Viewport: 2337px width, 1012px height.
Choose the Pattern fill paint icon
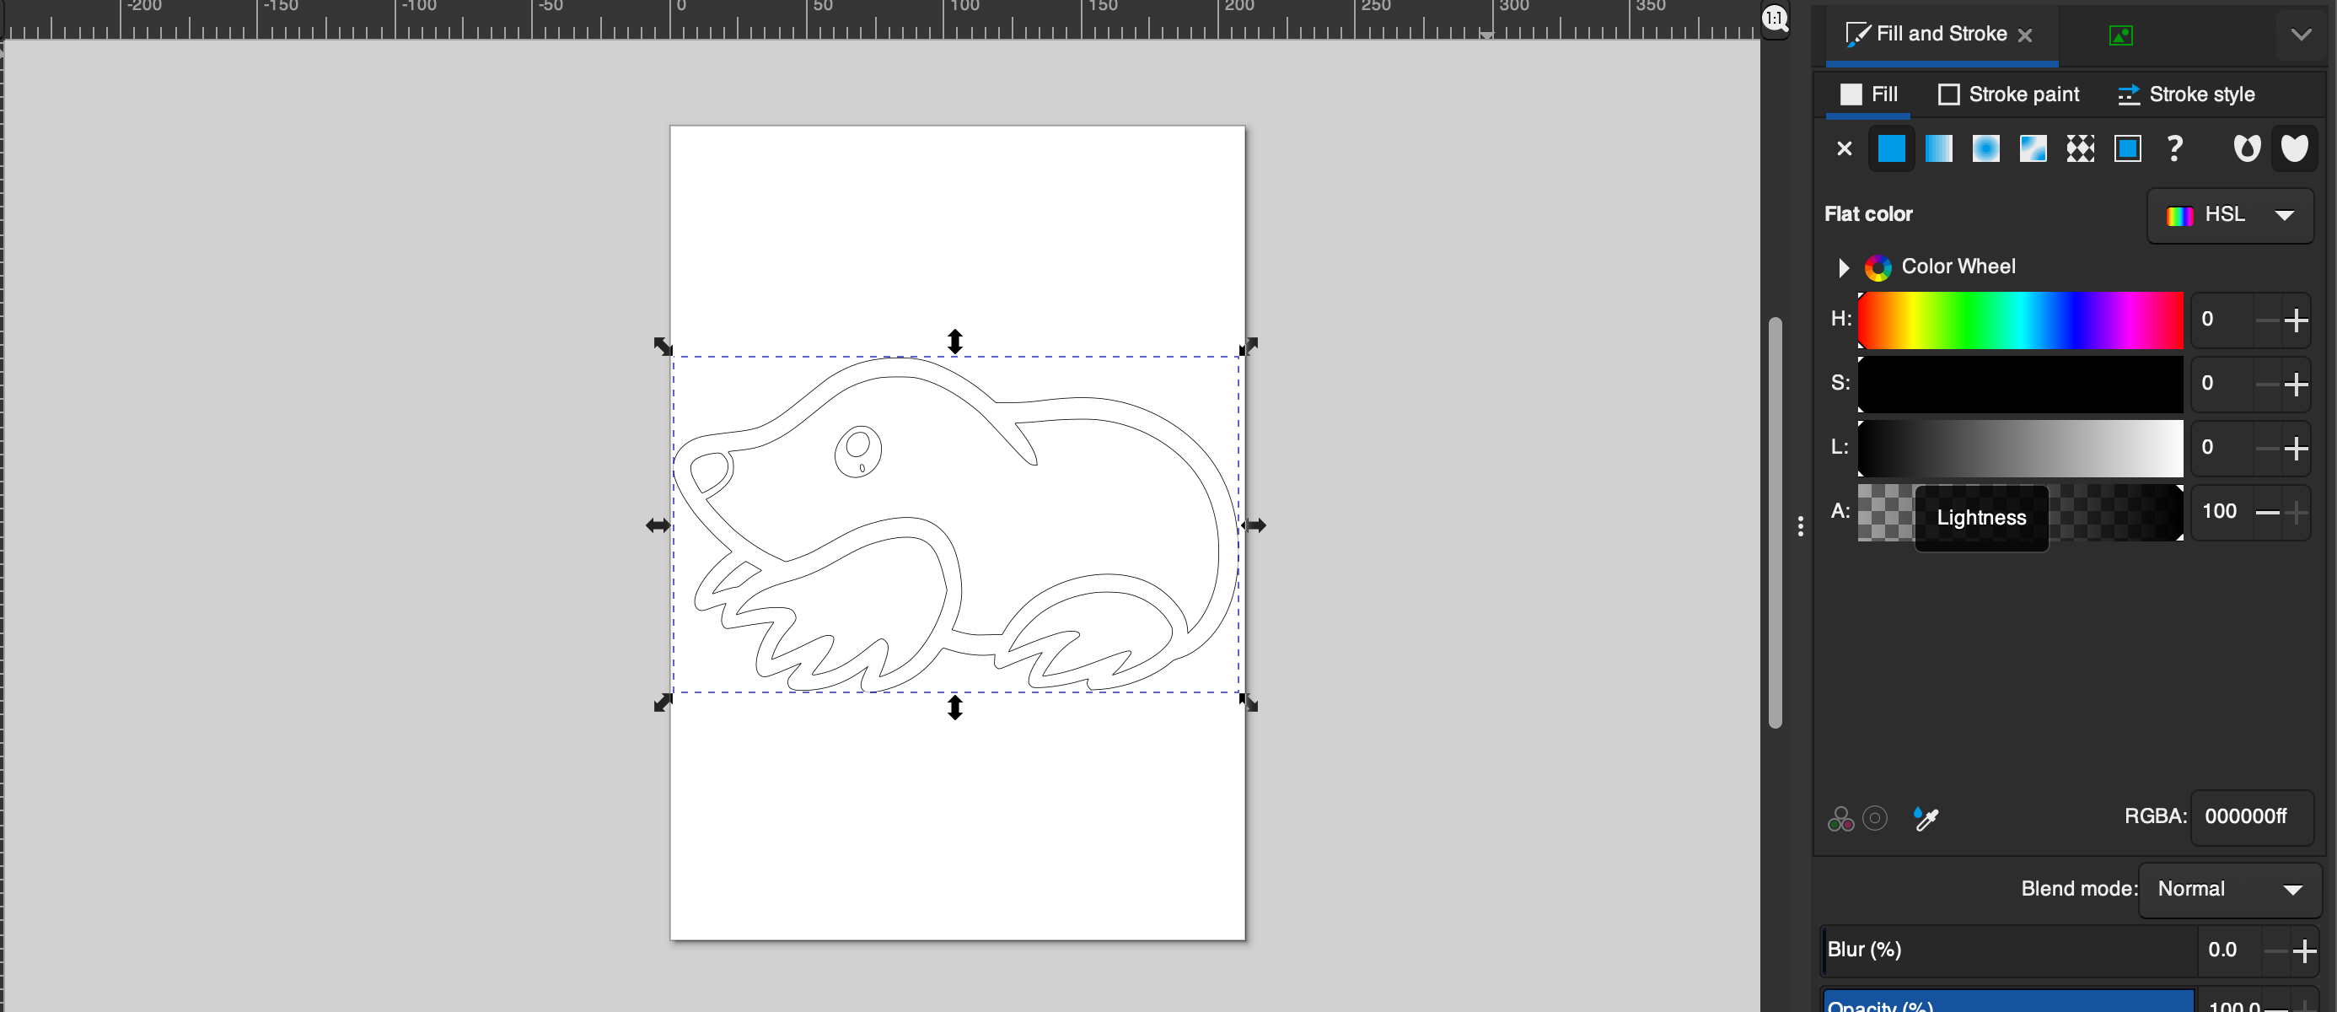pyautogui.click(x=2080, y=149)
